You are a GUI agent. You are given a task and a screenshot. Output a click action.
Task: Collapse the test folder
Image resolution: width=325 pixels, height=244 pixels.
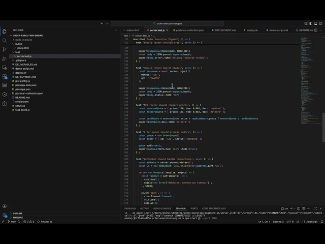tap(13, 52)
